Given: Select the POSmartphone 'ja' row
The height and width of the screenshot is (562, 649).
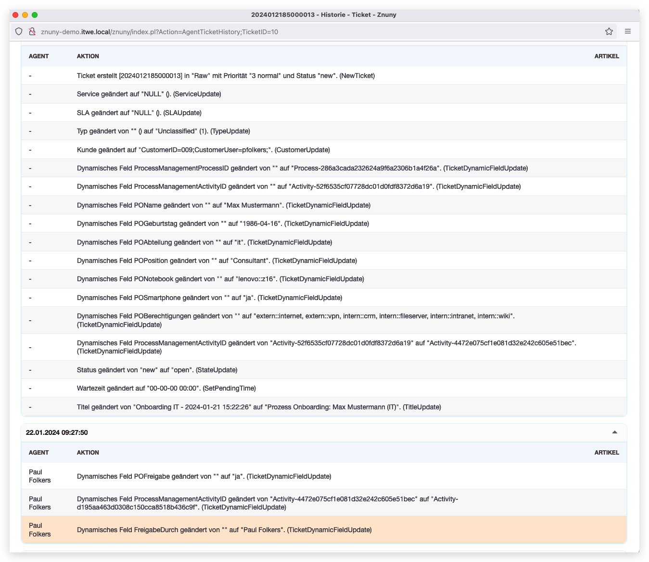Looking at the screenshot, I should pos(324,298).
